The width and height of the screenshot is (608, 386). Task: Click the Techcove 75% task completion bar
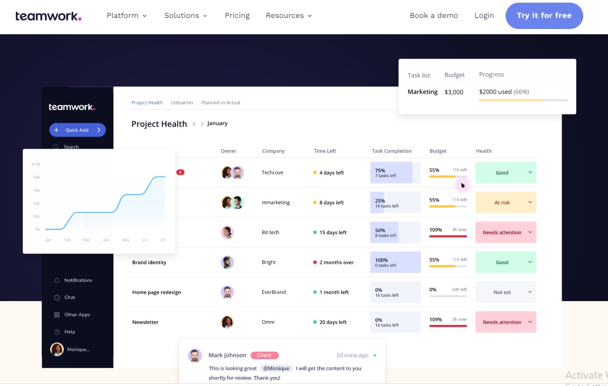(395, 172)
